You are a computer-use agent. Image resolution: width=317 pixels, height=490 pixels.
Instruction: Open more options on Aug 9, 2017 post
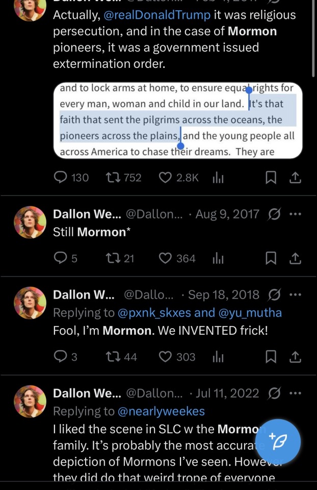click(x=295, y=214)
